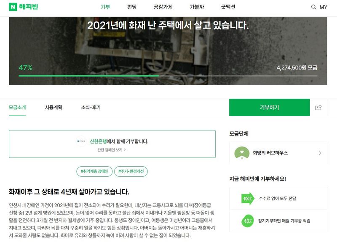Screen dimensions: 337x242
Task: Click the share icon beside 기부하기
Action: pyautogui.click(x=318, y=107)
